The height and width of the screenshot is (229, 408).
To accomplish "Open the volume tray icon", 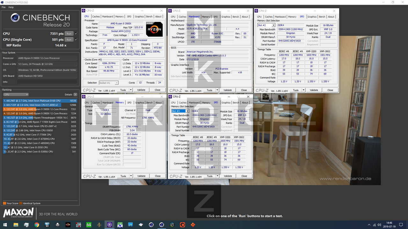I will pos(379,225).
